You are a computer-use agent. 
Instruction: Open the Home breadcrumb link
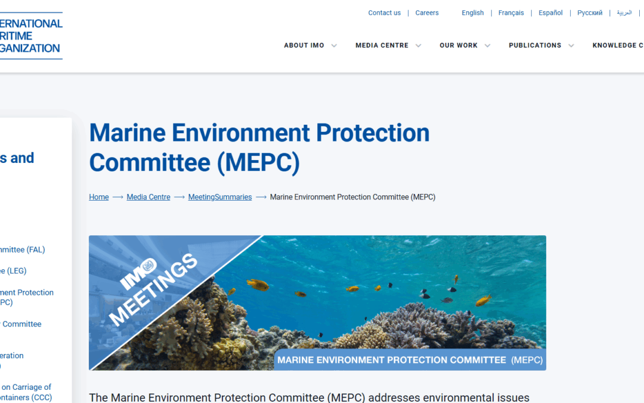(x=98, y=196)
